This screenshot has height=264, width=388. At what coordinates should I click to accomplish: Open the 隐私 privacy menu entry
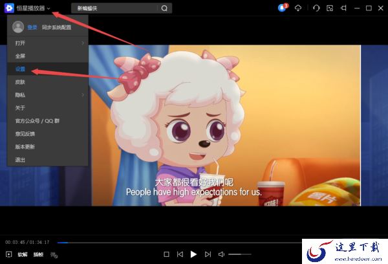(x=48, y=95)
